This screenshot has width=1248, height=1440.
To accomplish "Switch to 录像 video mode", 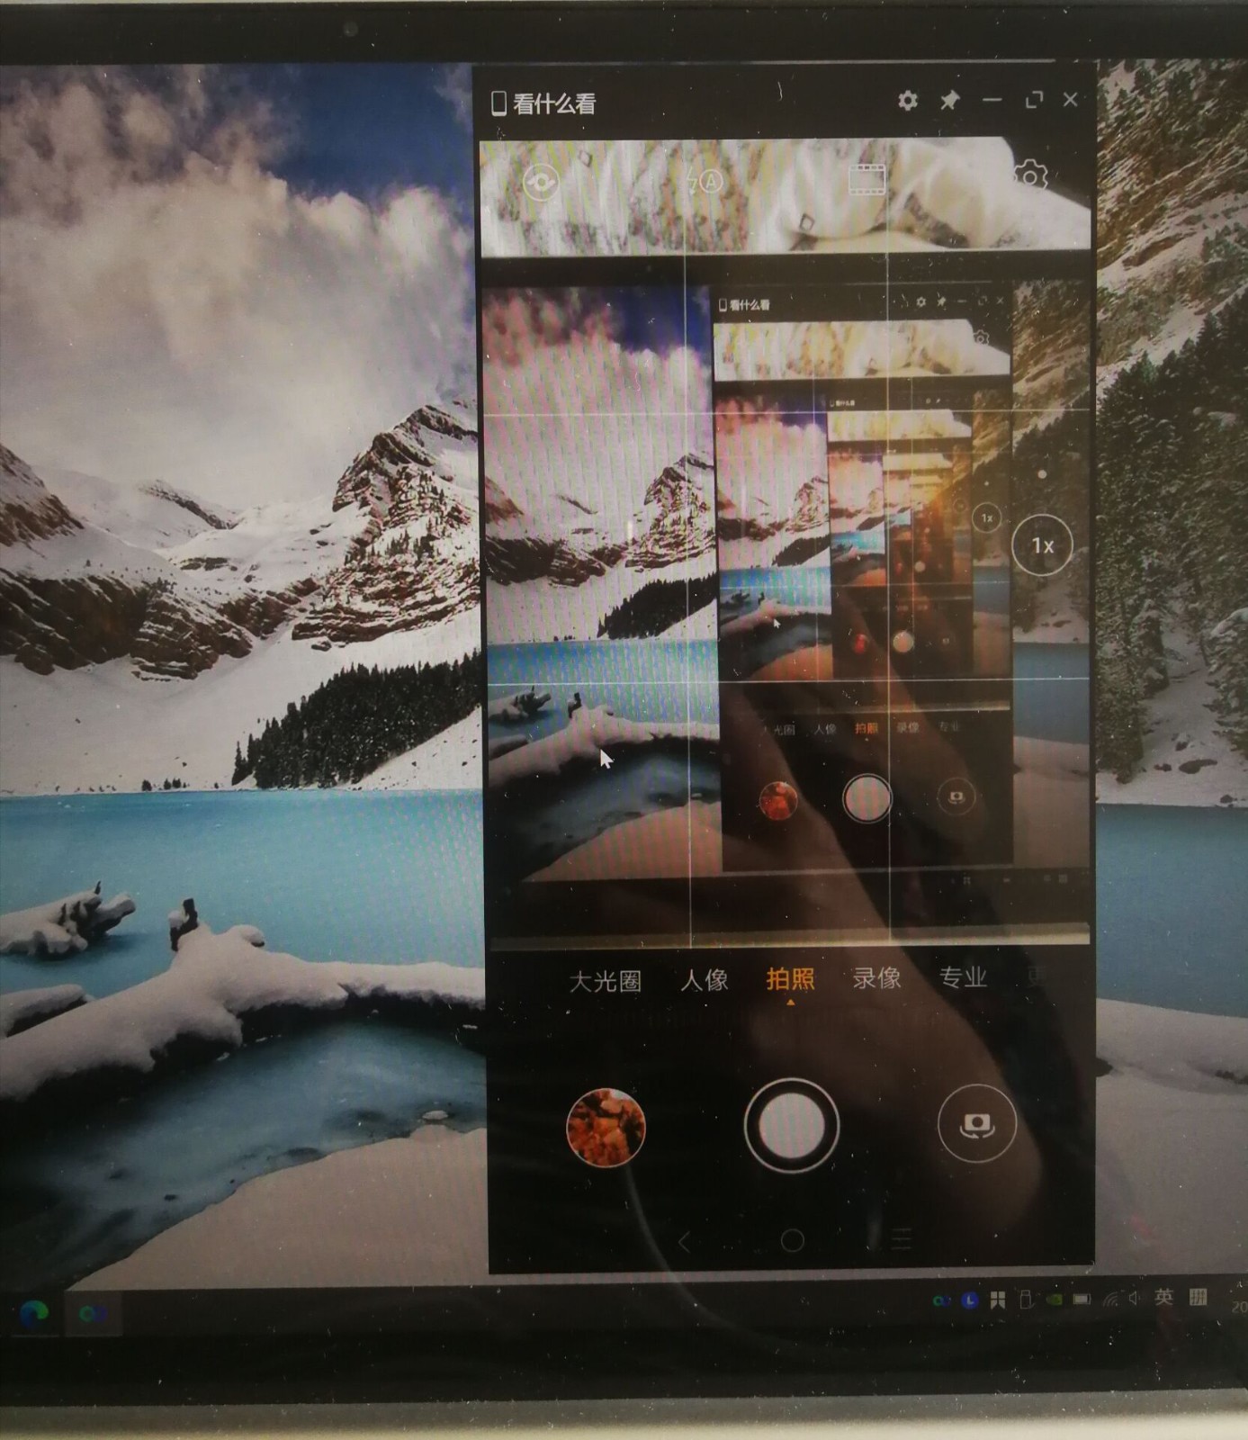I will tap(876, 977).
